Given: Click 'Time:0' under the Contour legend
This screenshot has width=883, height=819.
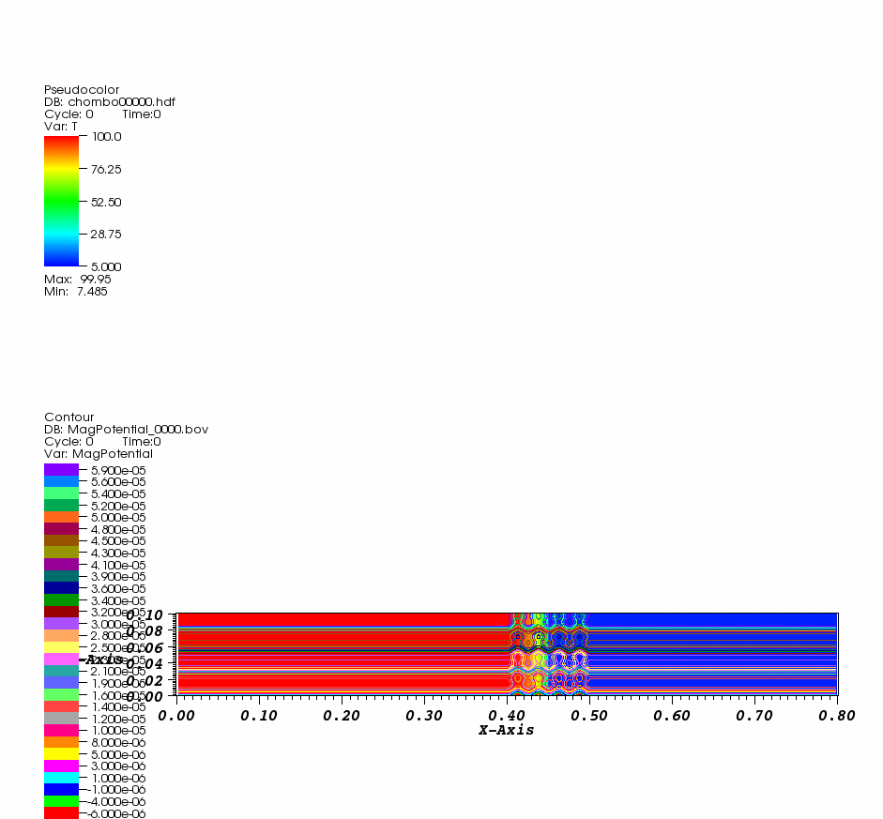Looking at the screenshot, I should 142,442.
